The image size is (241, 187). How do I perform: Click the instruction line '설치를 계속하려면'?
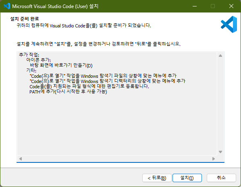tap(98, 44)
